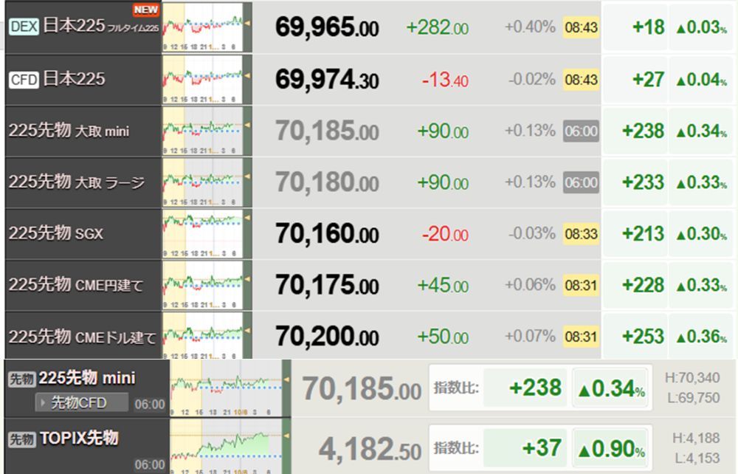Image resolution: width=738 pixels, height=474 pixels.
Task: Open the CFD 日本225 mini chart
Action: coord(203,80)
